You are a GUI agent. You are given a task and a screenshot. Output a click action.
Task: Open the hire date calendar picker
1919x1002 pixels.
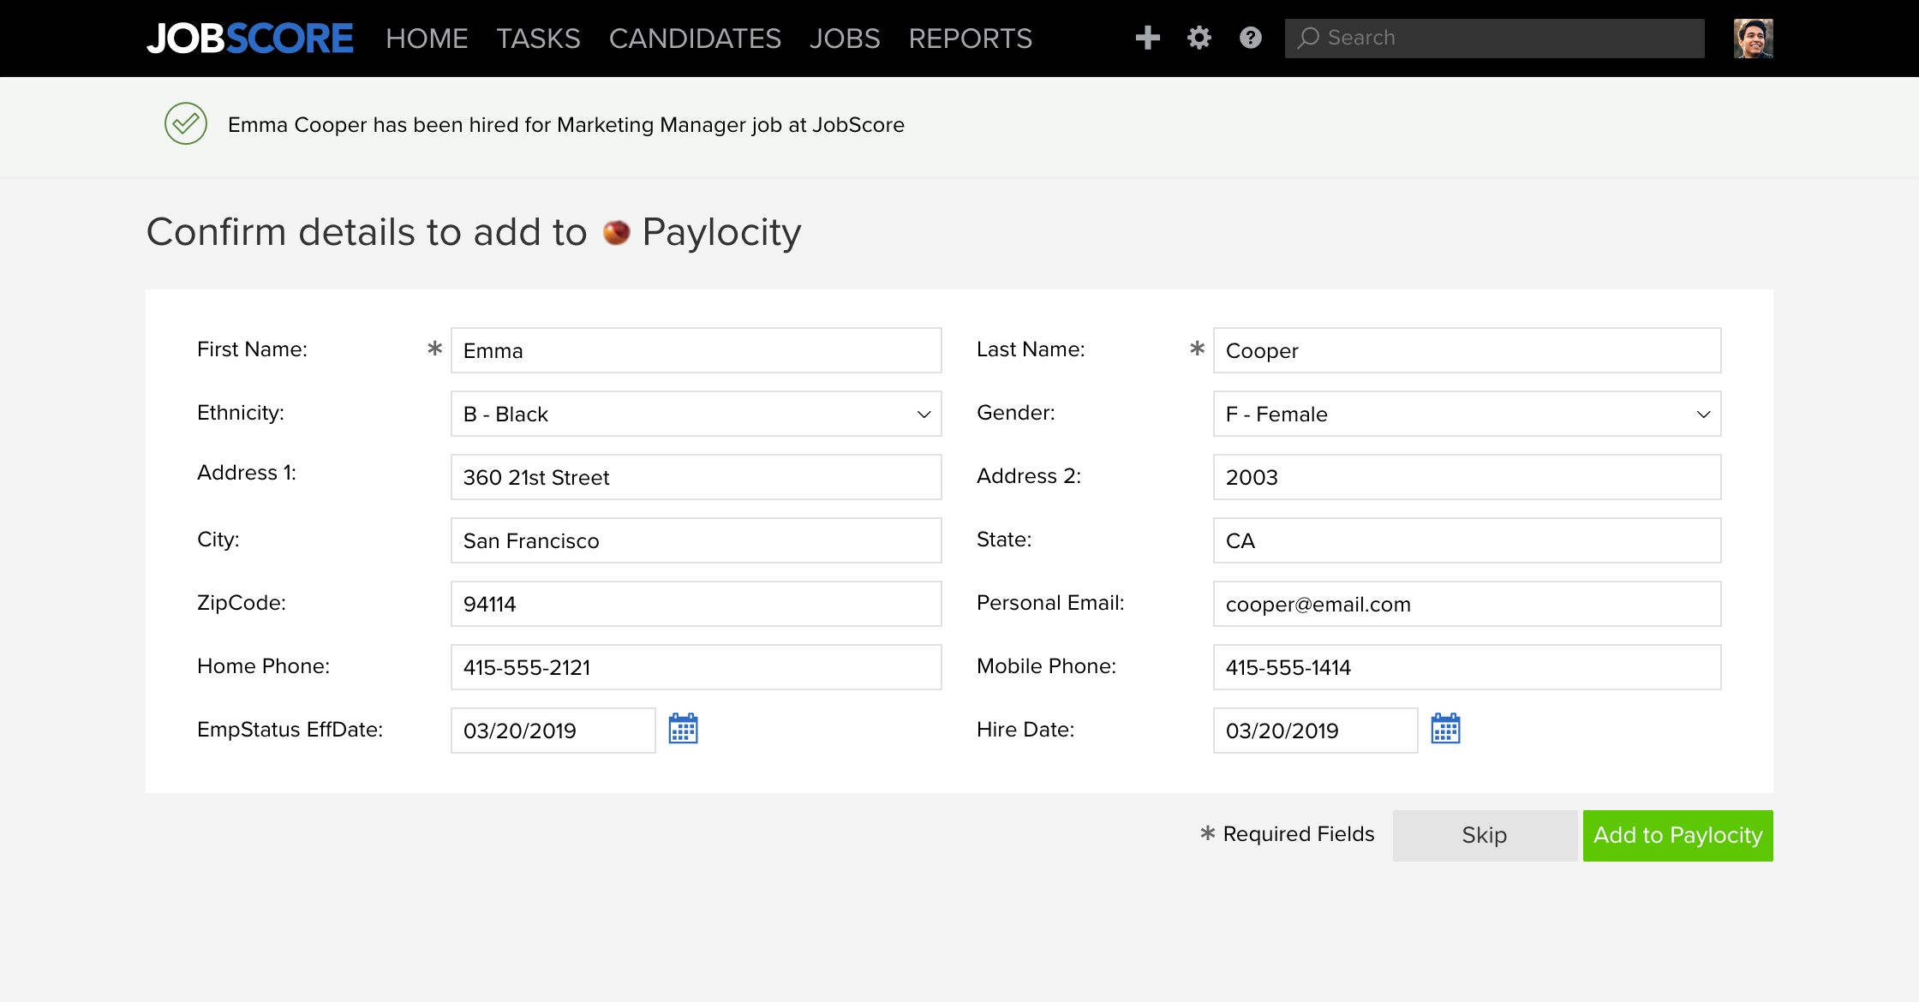click(1445, 730)
